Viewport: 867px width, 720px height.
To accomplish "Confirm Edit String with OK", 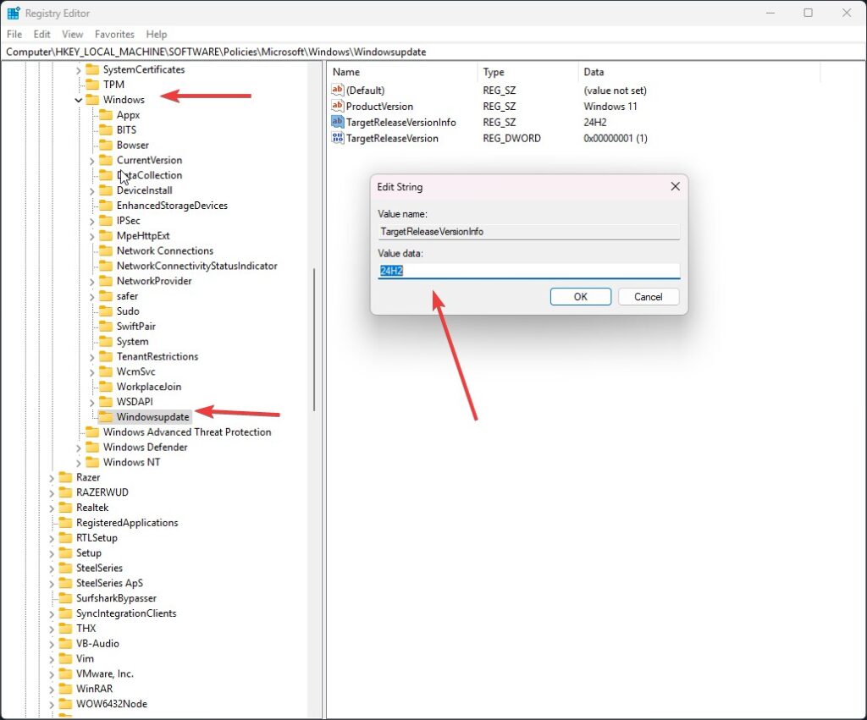I will [581, 297].
